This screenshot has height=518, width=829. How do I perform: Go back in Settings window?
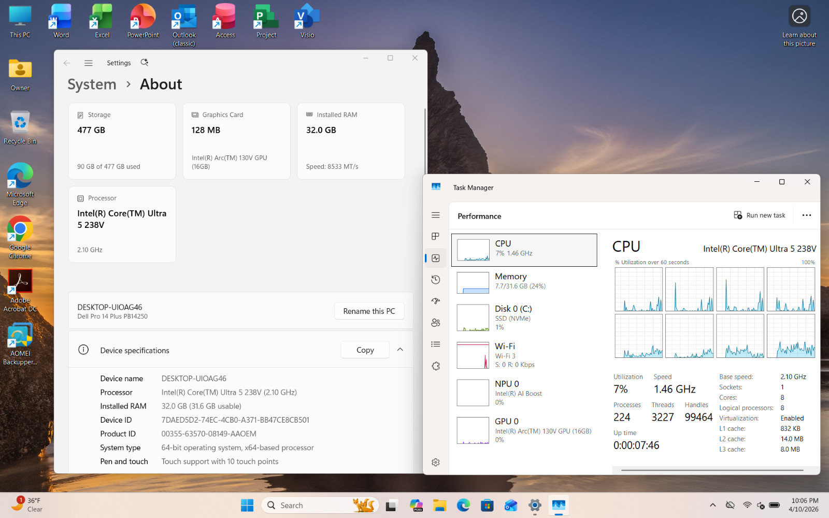67,63
